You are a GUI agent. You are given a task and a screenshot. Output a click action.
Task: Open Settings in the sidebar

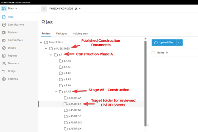coord(13,79)
